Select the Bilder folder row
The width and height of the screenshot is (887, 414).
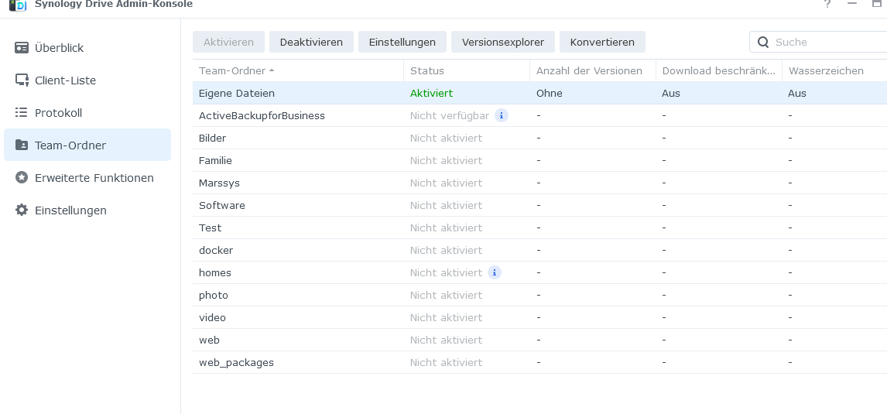click(x=539, y=138)
